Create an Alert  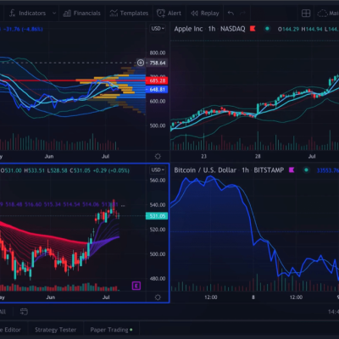pyautogui.click(x=169, y=13)
